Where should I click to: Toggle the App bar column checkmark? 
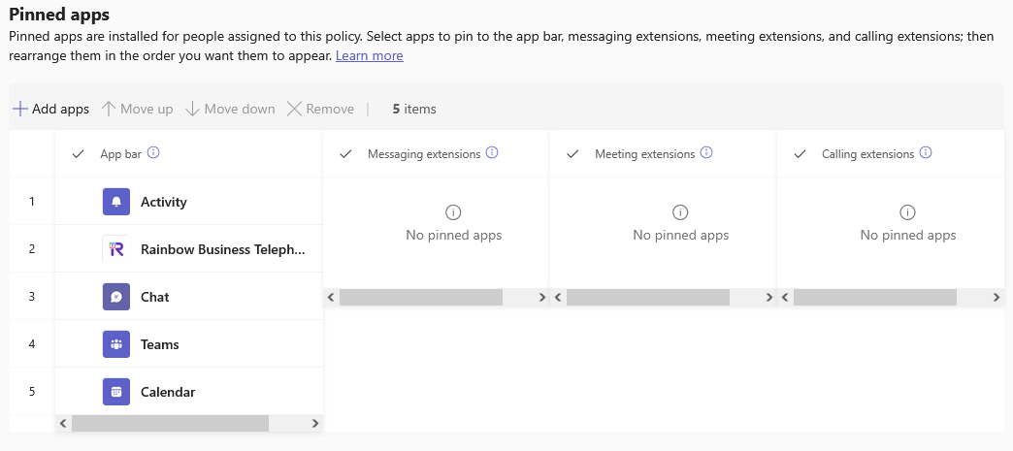pyautogui.click(x=79, y=154)
